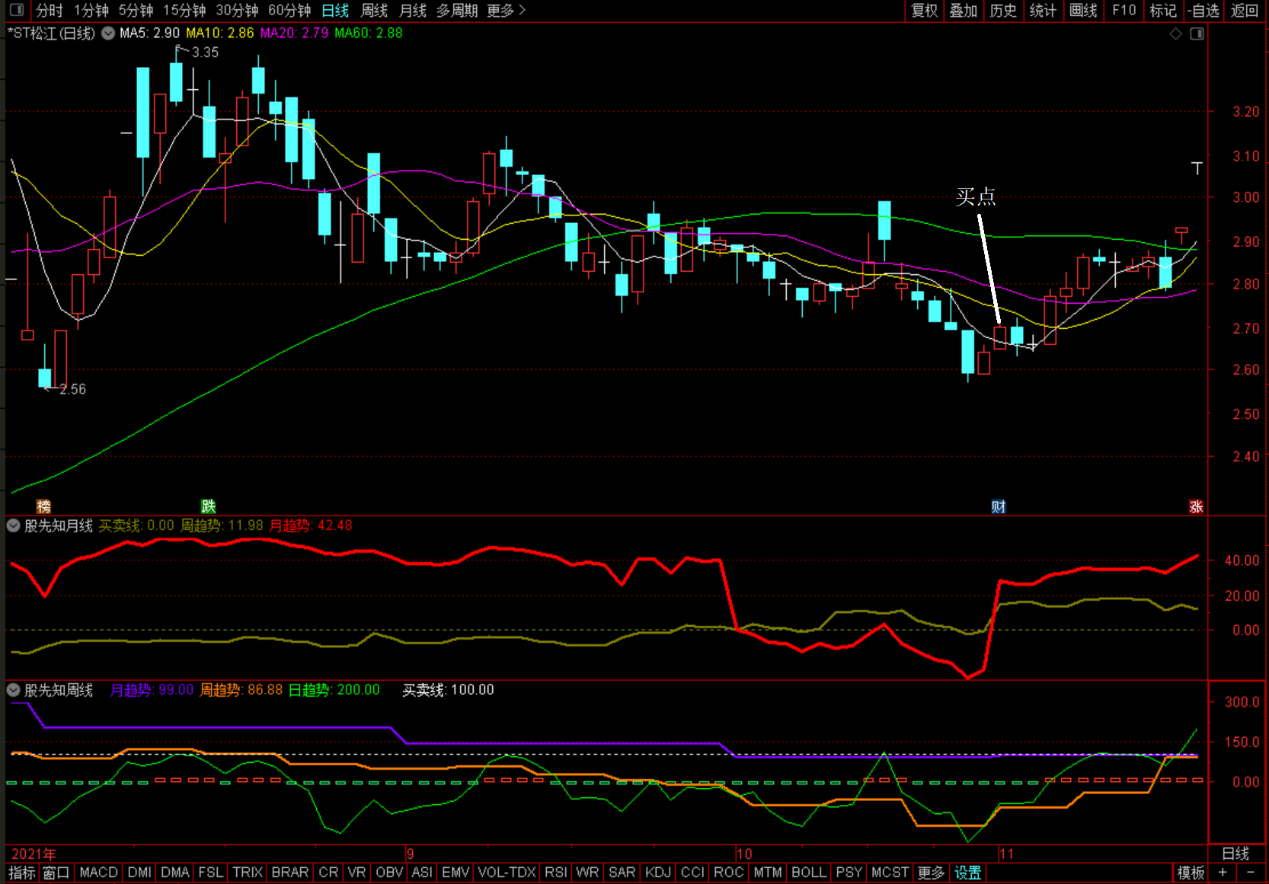Screen dimensions: 1269x884
Task: Apply the MACD indicator
Action: pos(99,873)
